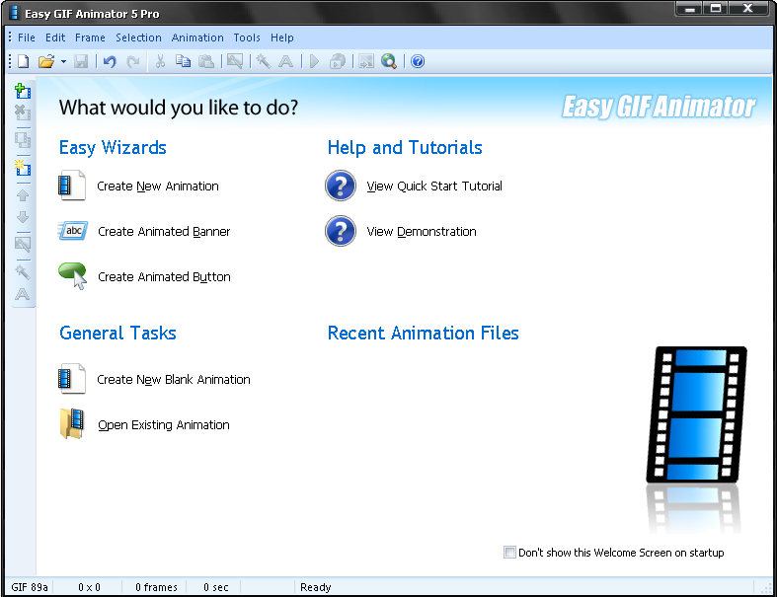Screen dimensions: 777x597
Task: Start the Create New Animation wizard
Action: (158, 187)
